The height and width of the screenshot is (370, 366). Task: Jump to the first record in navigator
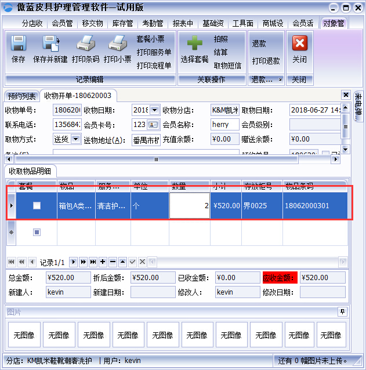[12, 262]
